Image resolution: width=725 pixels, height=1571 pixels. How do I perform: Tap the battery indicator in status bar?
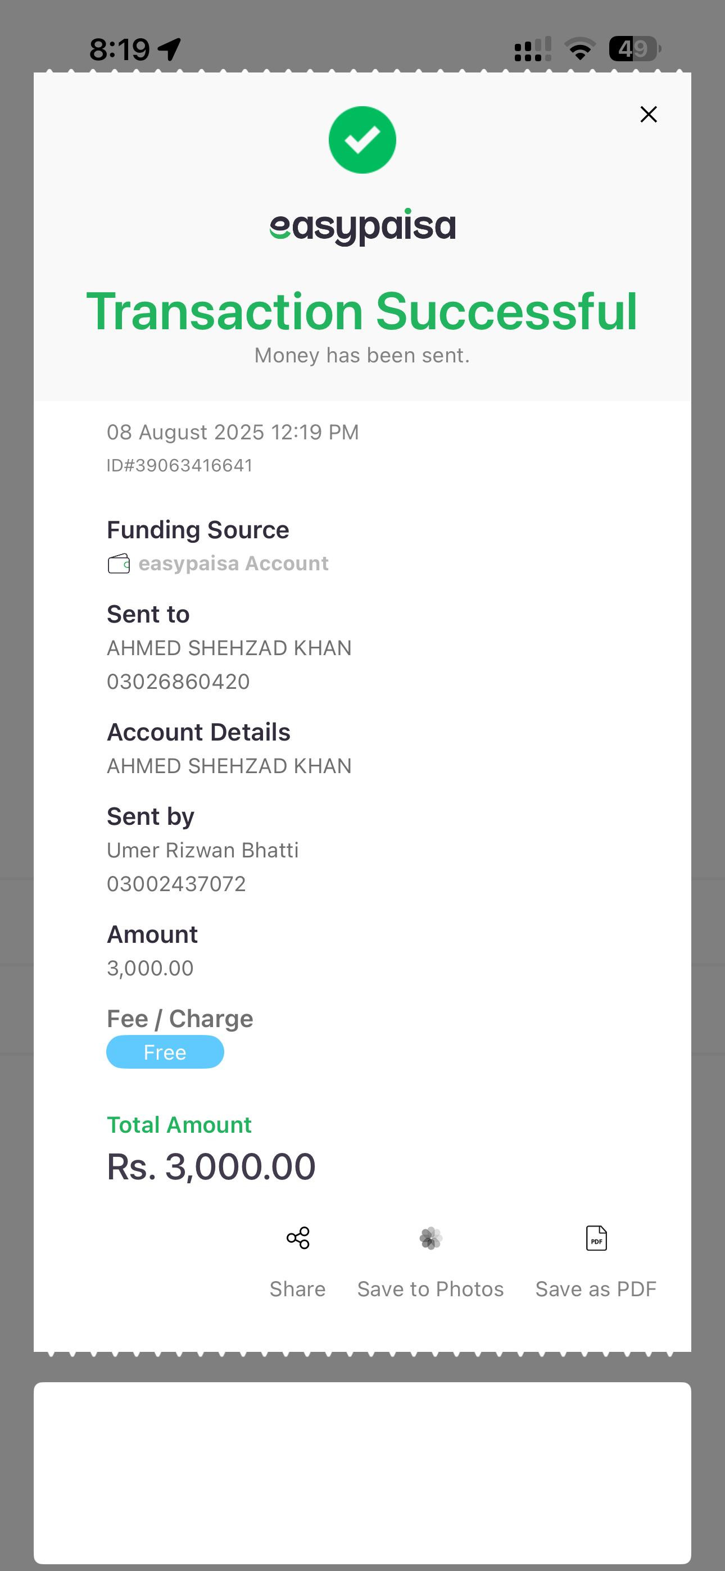pyautogui.click(x=635, y=49)
